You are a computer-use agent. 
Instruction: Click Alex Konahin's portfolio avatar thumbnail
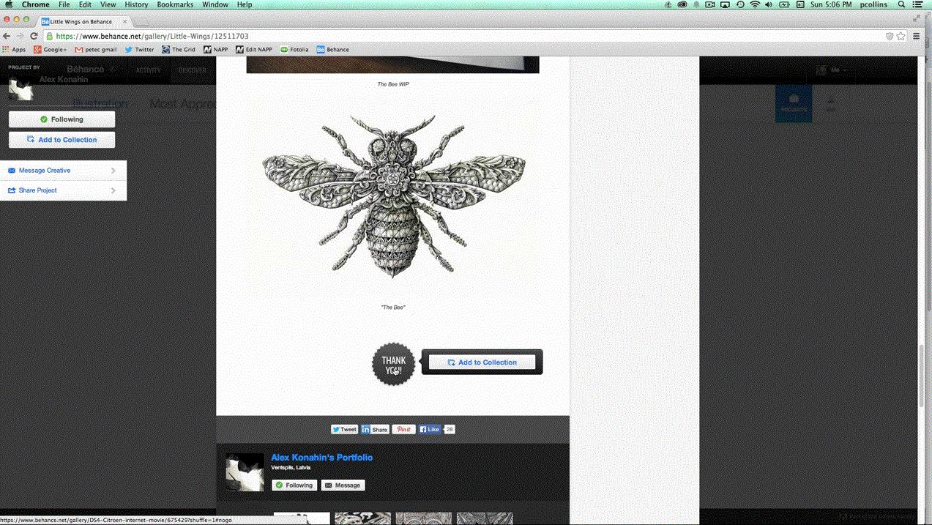[x=245, y=472]
